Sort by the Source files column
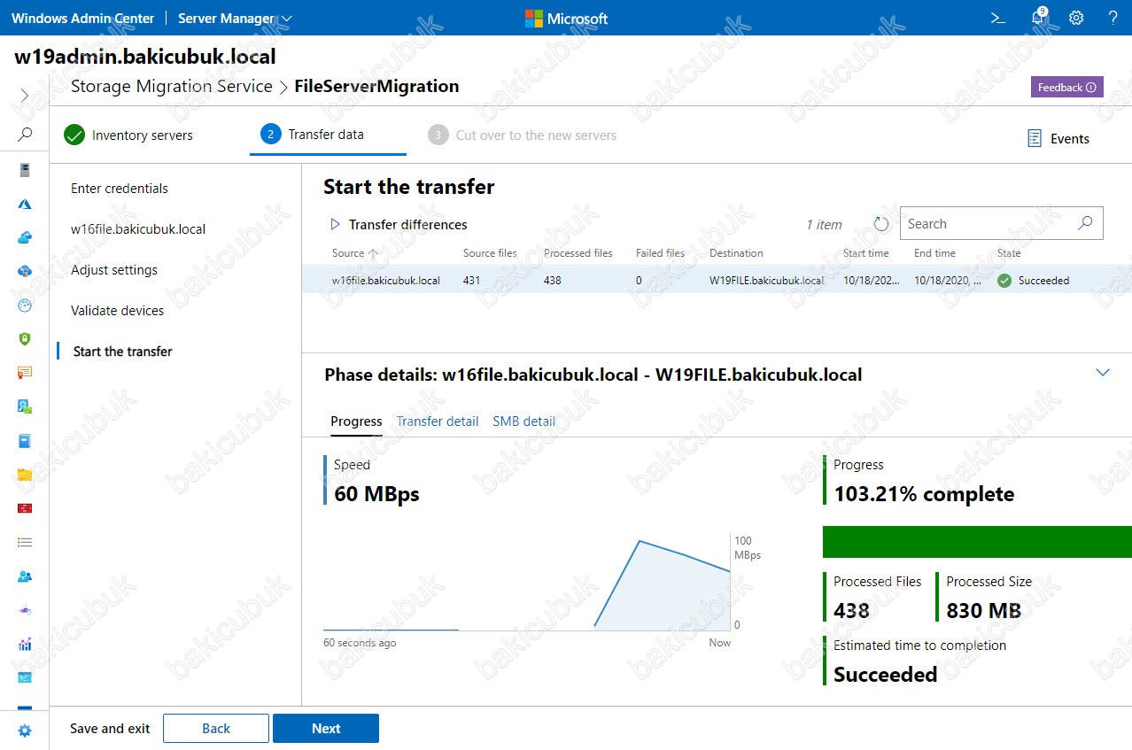The width and height of the screenshot is (1132, 750). pos(490,253)
